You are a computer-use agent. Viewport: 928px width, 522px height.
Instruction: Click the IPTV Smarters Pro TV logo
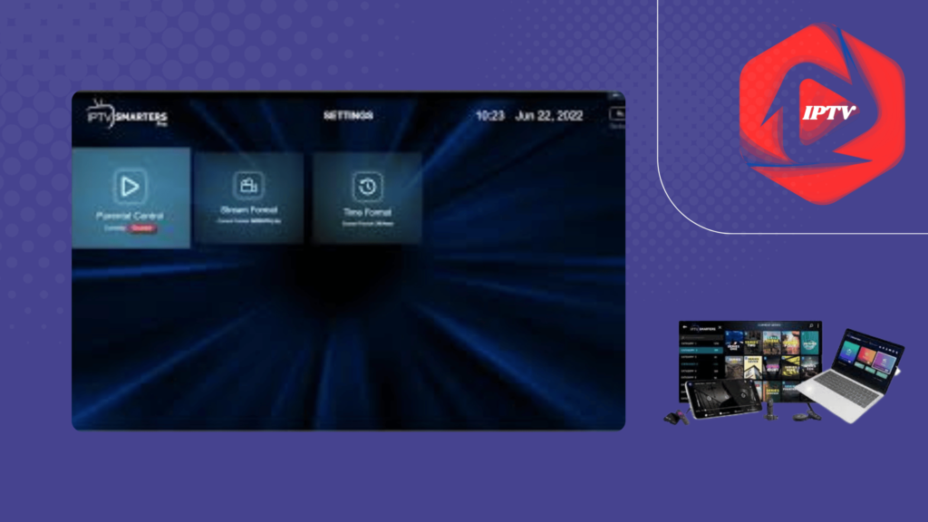pyautogui.click(x=127, y=115)
